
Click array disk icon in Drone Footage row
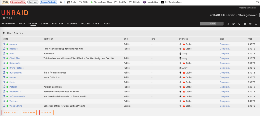180,68
